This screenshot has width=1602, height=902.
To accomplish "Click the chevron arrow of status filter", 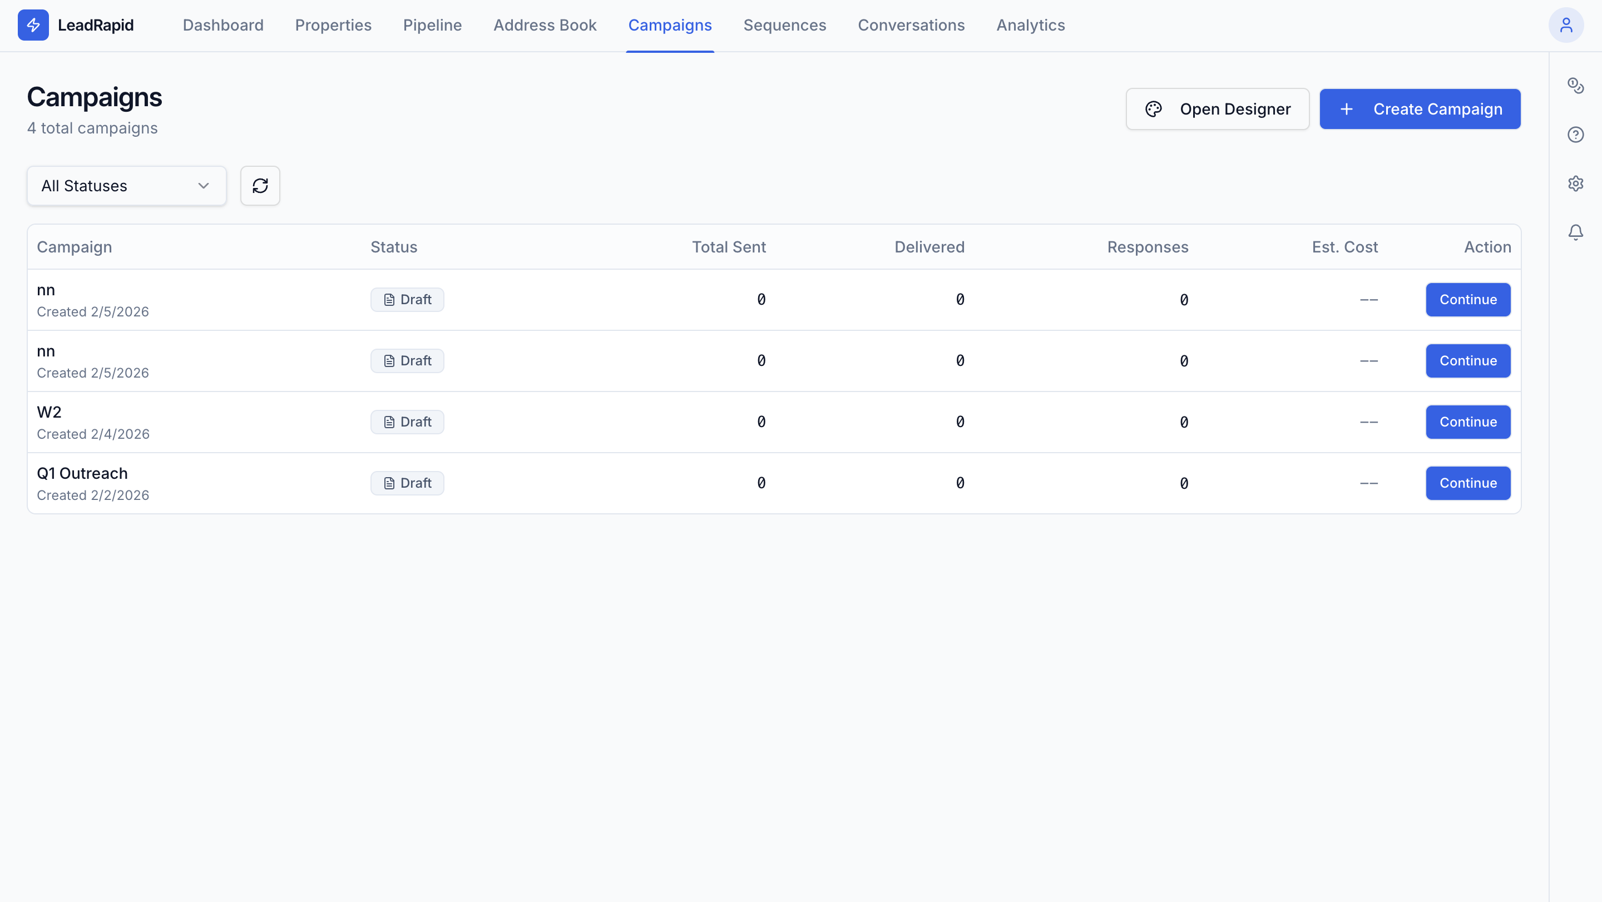I will pyautogui.click(x=204, y=185).
